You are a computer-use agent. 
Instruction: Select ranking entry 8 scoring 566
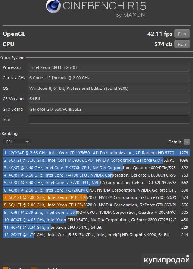pyautogui.click(x=96, y=205)
